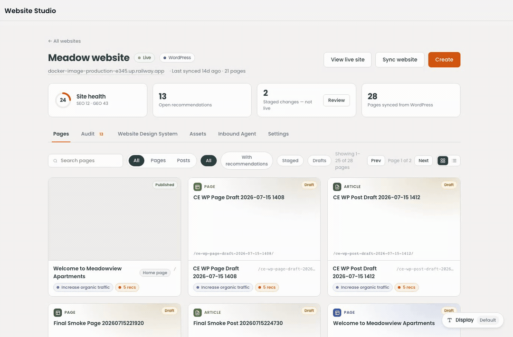Click Increase organic traffic tag on home page card
The width and height of the screenshot is (513, 337).
coord(83,287)
